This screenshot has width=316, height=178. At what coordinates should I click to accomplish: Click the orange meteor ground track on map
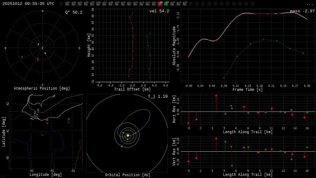(42, 135)
